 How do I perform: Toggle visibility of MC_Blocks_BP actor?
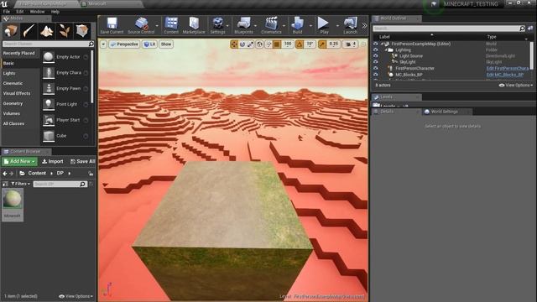click(375, 75)
